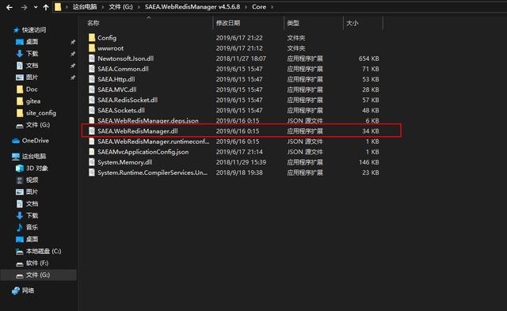507x311 pixels.
Task: Open '网络' in navigation pane
Action: pyautogui.click(x=28, y=290)
